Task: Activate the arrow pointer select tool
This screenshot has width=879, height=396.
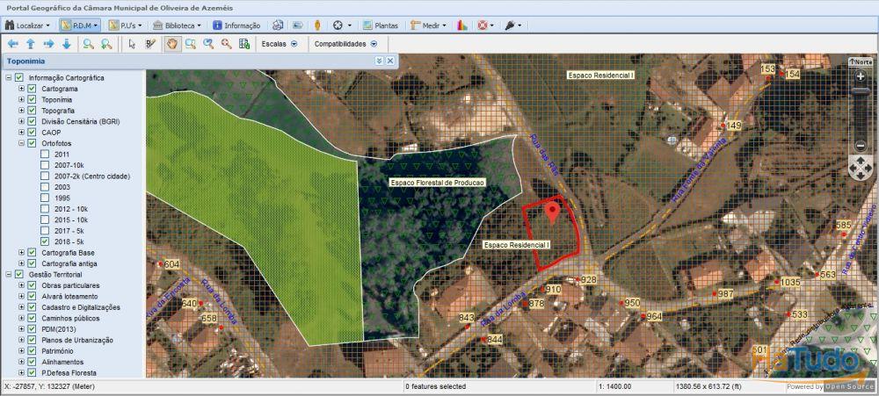Action: coord(132,43)
